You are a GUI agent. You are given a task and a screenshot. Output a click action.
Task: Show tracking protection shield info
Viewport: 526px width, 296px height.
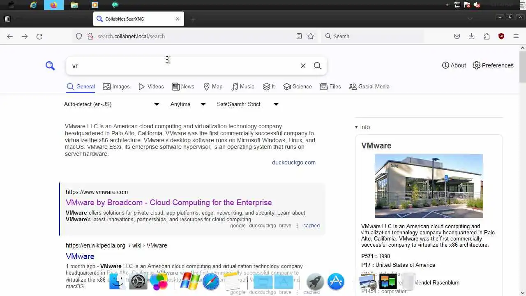click(79, 36)
